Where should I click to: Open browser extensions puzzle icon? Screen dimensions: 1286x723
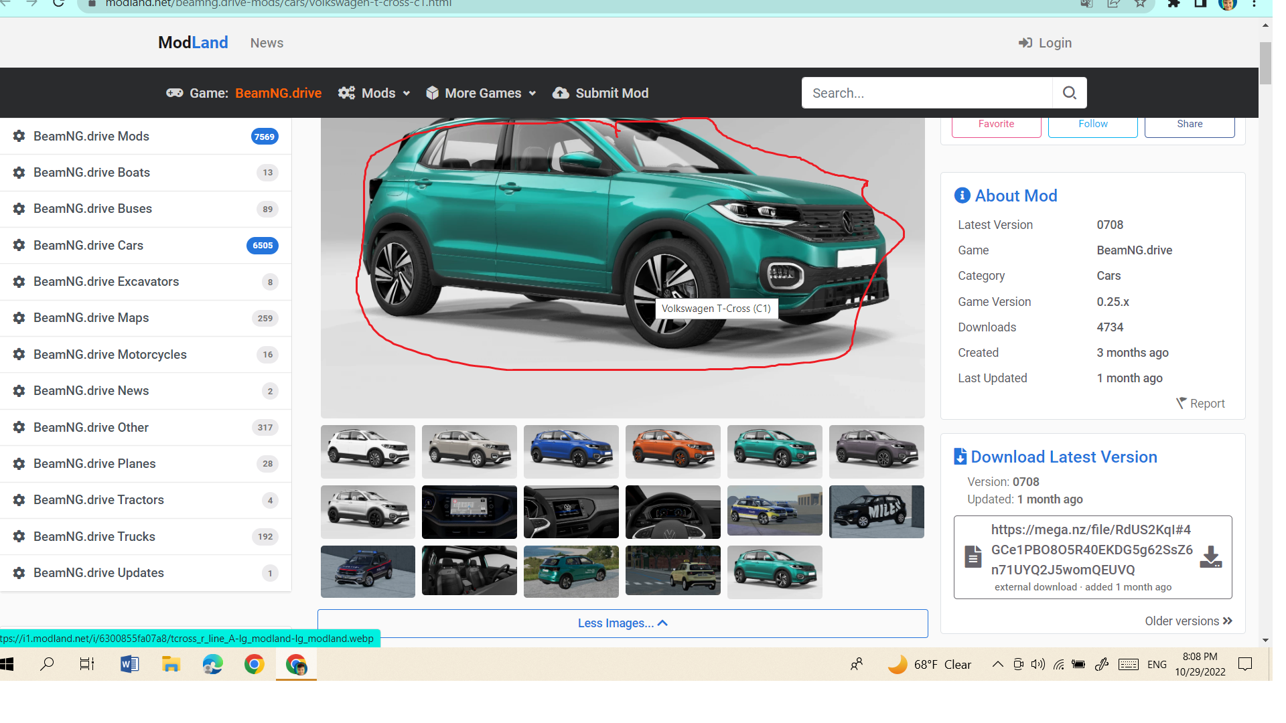pyautogui.click(x=1173, y=3)
